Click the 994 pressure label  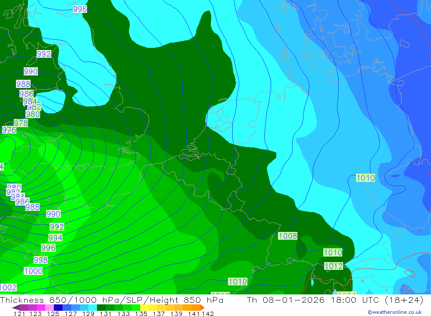coord(55,238)
